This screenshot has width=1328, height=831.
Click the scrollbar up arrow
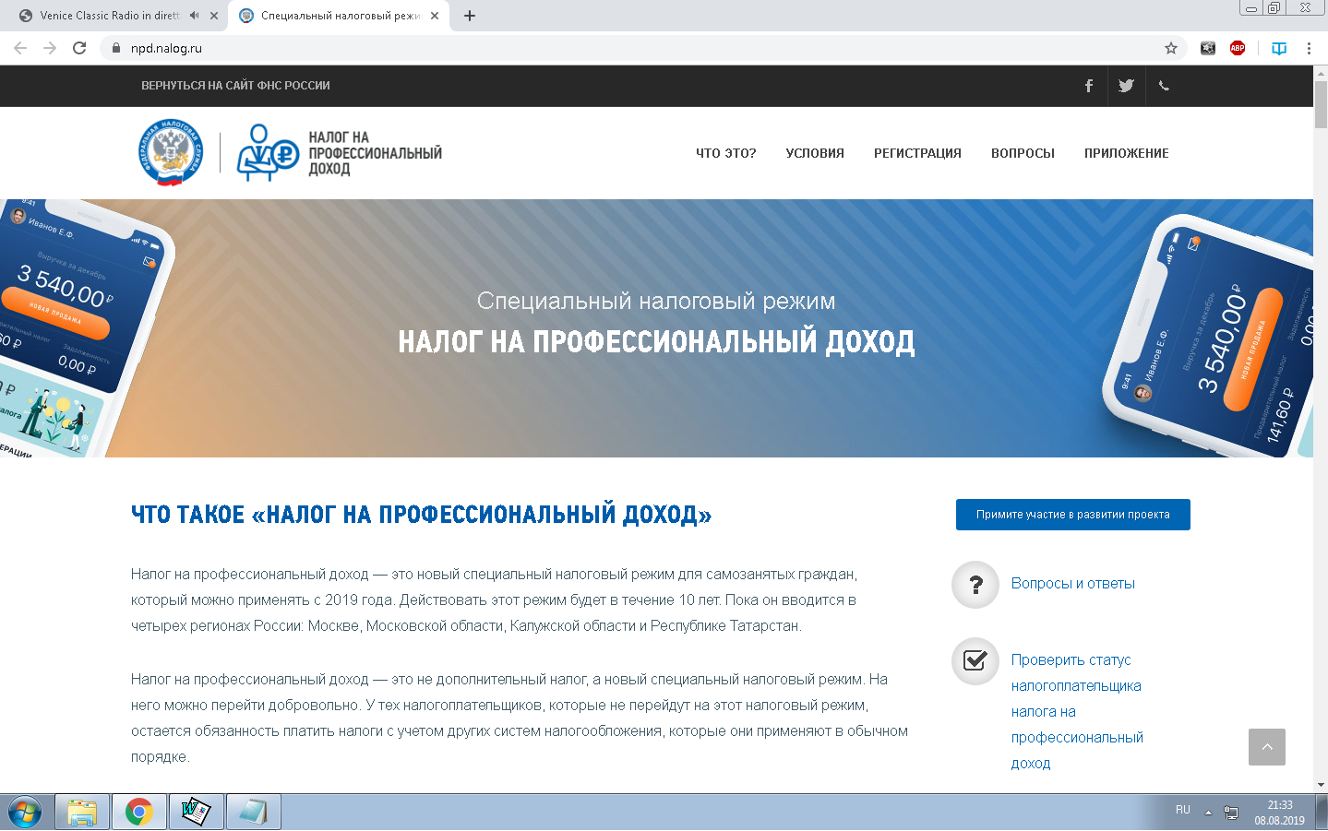pos(1321,72)
